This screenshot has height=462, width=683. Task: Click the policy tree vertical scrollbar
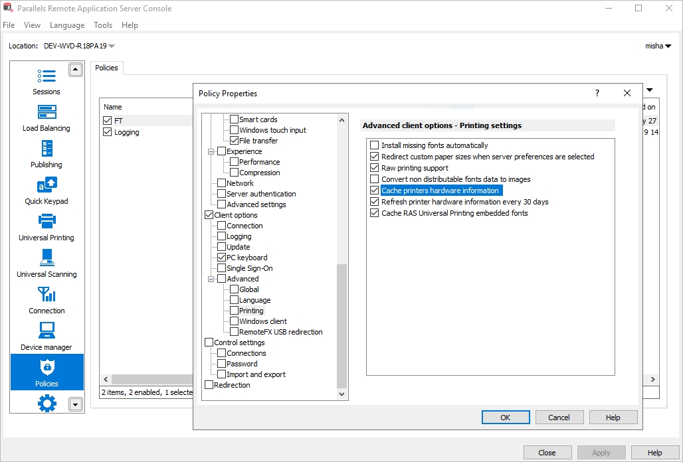point(342,325)
